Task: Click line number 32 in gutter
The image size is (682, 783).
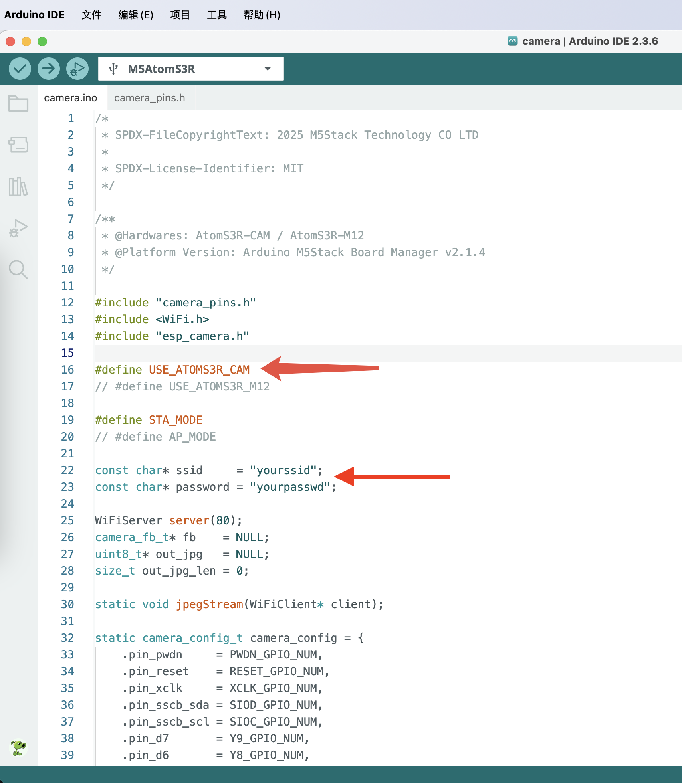Action: (67, 638)
